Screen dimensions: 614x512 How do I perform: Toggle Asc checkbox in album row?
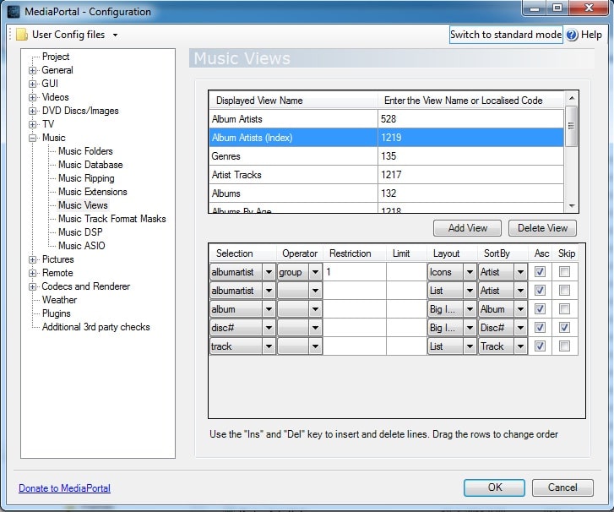point(540,308)
